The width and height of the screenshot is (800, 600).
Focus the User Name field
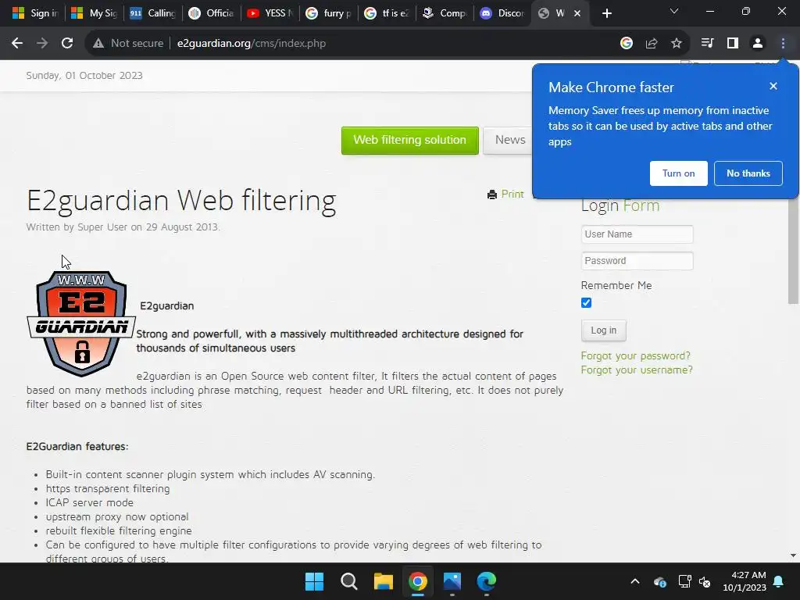coord(637,234)
